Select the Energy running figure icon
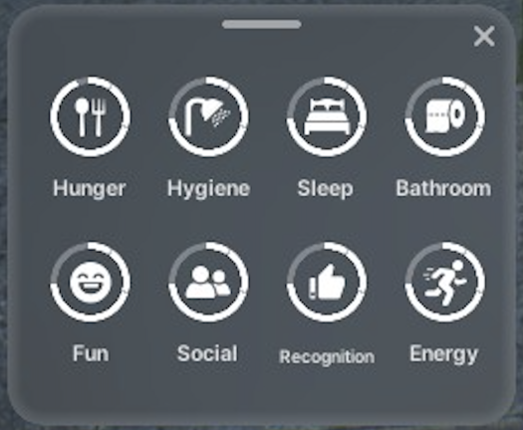Viewport: 523px width, 430px height. click(x=445, y=283)
